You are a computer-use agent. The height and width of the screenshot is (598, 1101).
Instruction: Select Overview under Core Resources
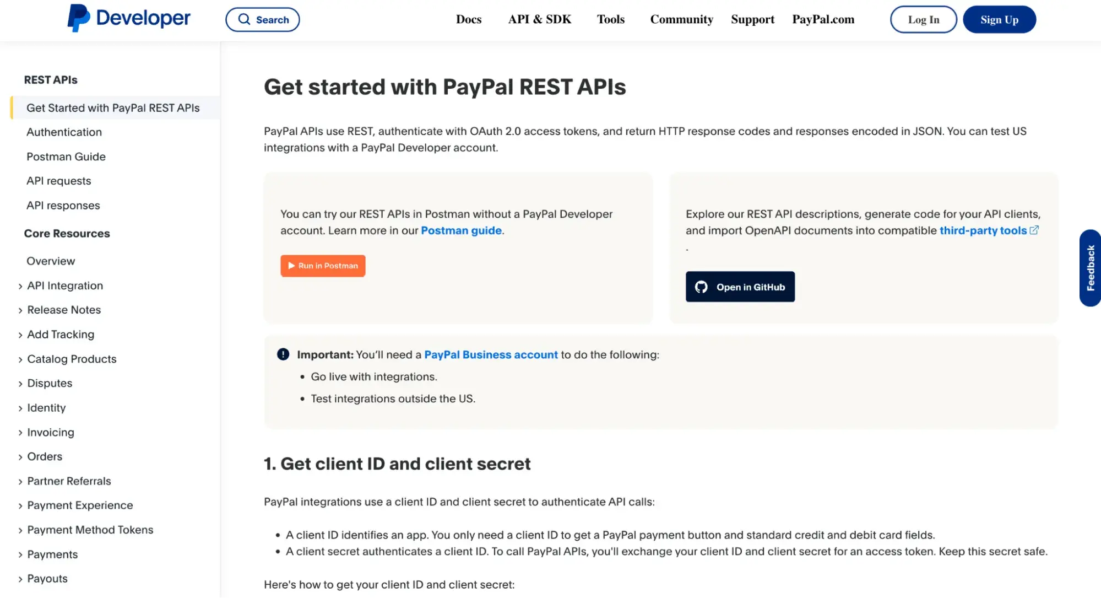pyautogui.click(x=51, y=261)
